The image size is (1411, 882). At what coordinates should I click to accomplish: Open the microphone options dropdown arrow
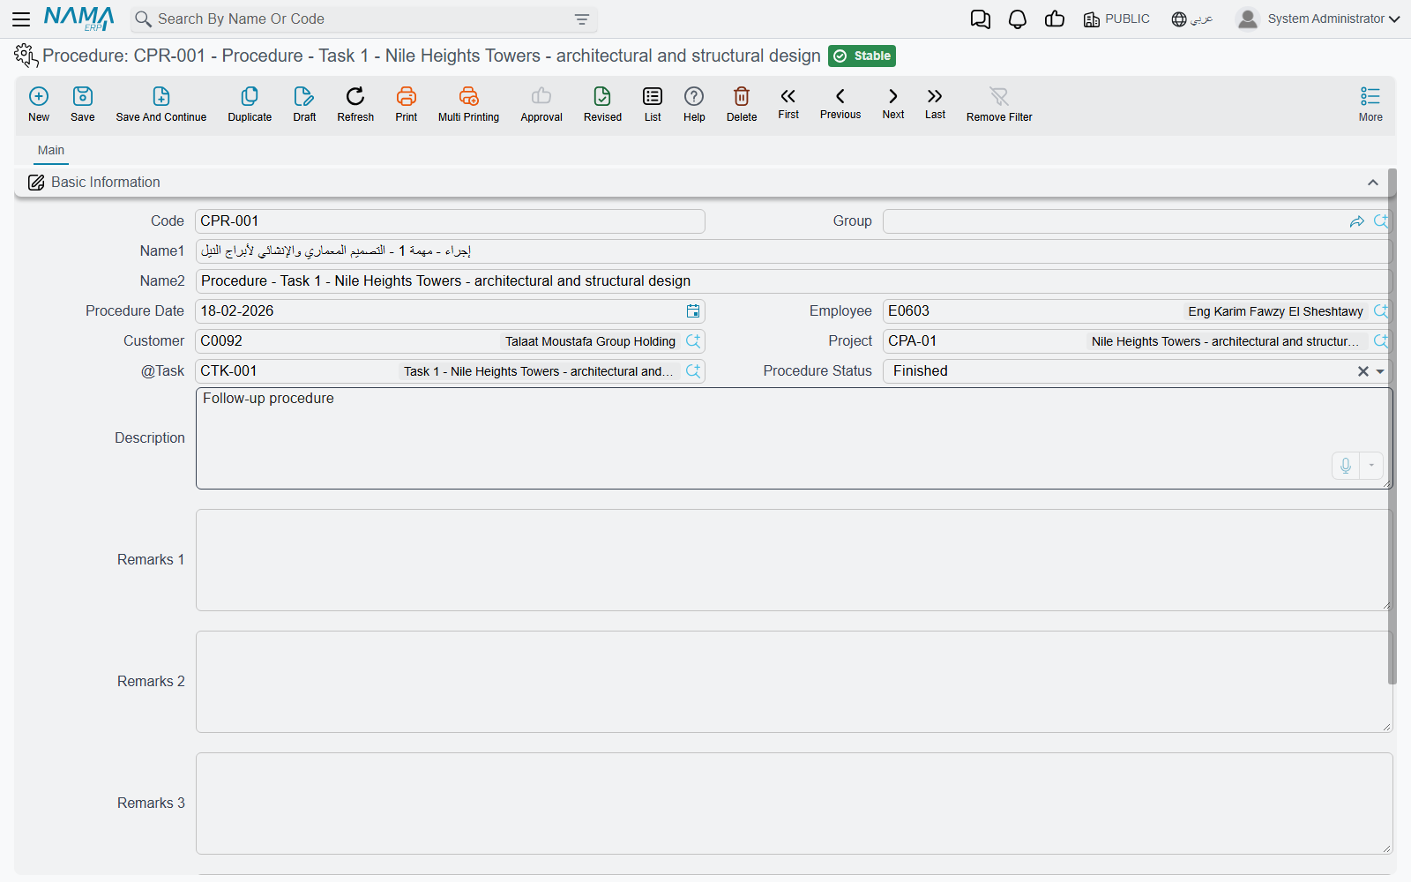pos(1371,466)
